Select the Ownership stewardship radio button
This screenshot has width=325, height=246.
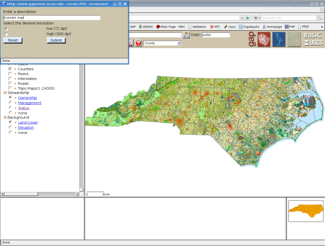(x=10, y=97)
